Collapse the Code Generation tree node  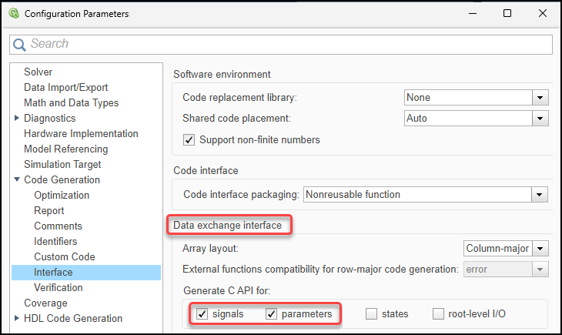pos(17,180)
